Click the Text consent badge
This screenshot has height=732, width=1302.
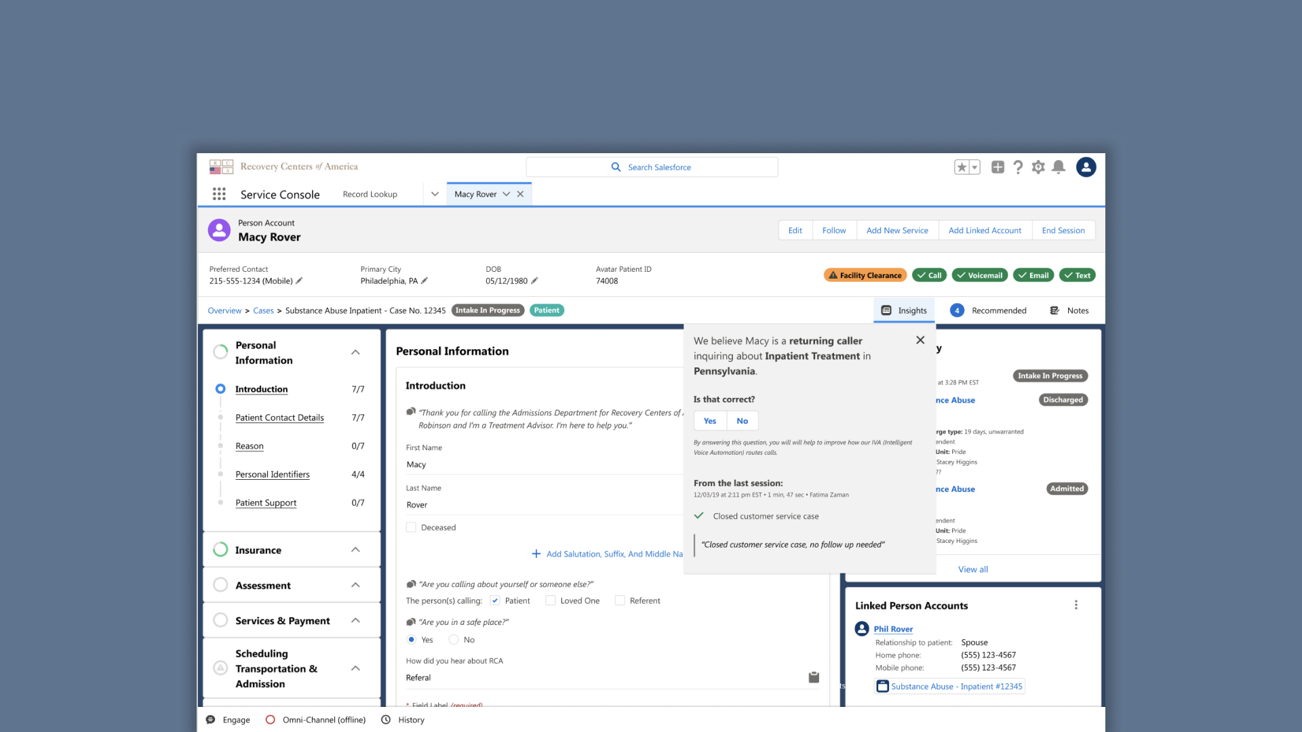[x=1078, y=275]
